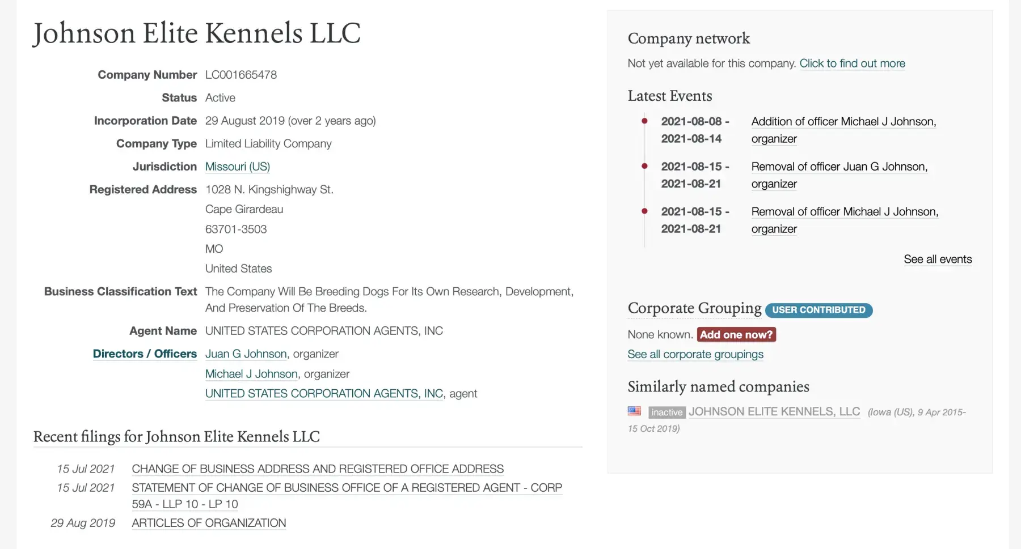View all events
The width and height of the screenshot is (1021, 549).
point(938,259)
